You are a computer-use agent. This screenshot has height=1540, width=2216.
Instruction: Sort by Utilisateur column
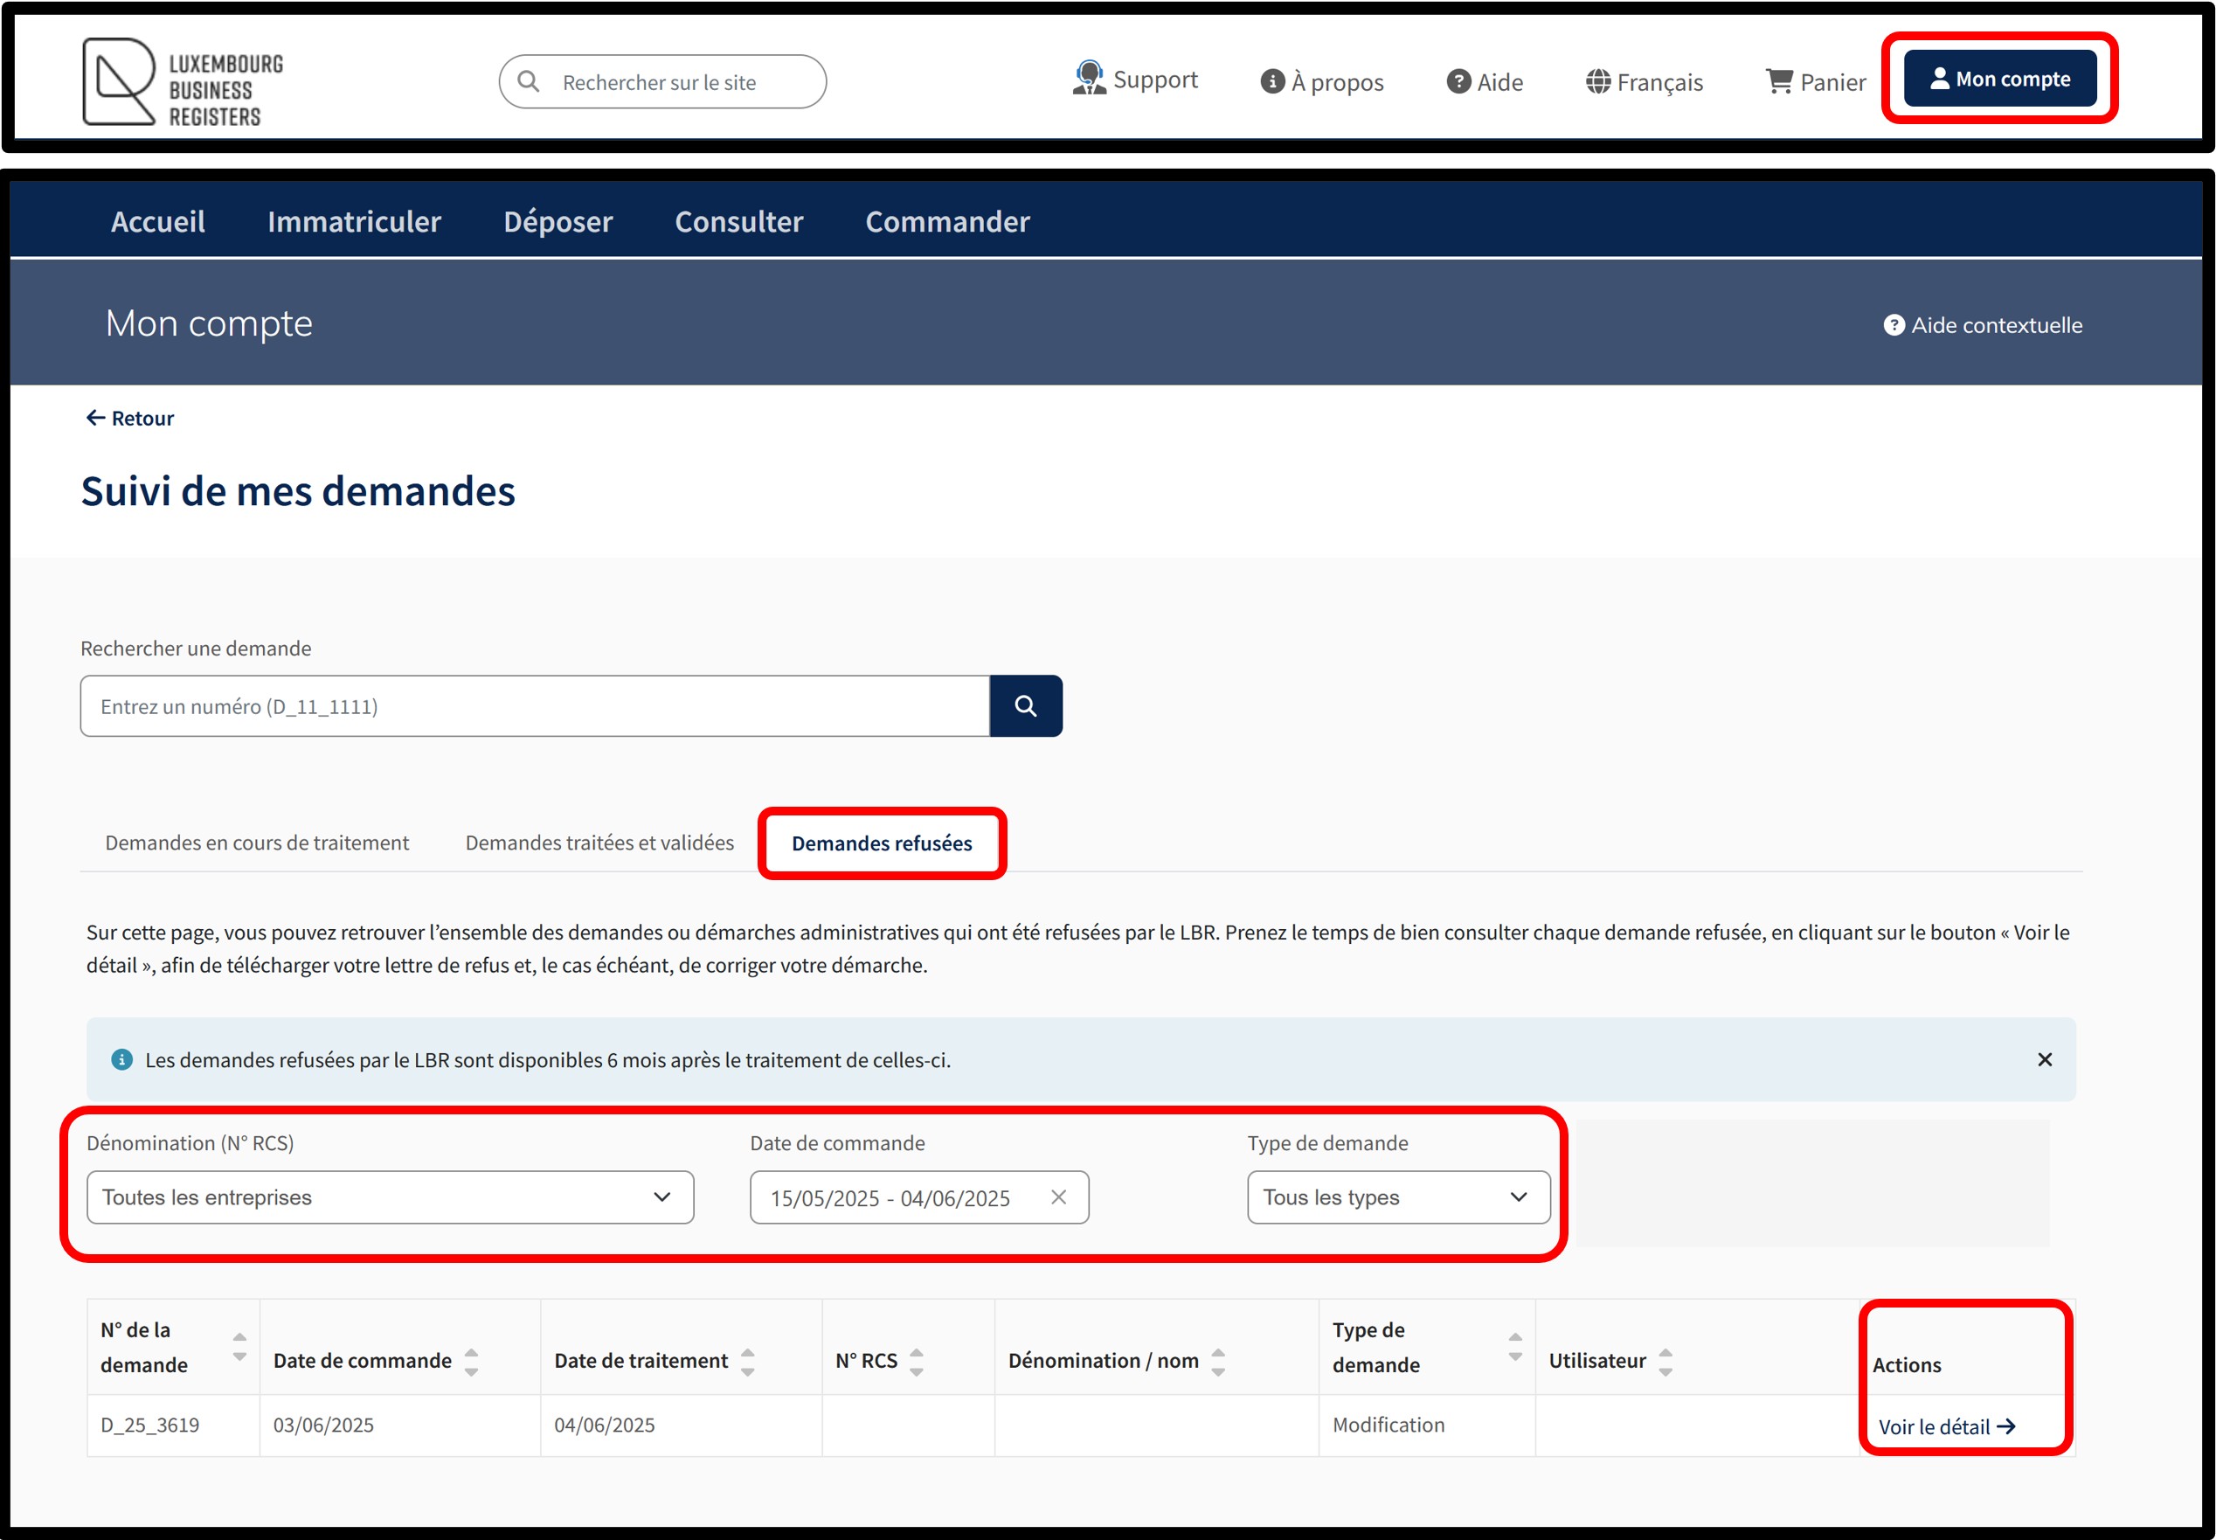click(1665, 1362)
